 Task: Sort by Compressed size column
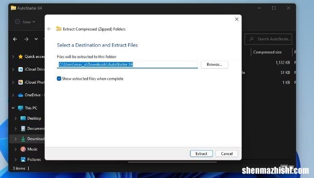click(x=267, y=52)
